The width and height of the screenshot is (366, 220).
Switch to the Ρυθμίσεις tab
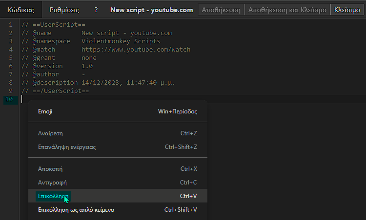click(64, 10)
